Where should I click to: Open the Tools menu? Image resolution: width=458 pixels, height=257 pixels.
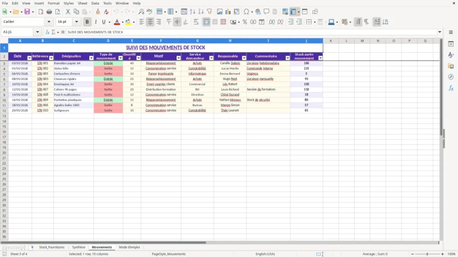tap(107, 3)
